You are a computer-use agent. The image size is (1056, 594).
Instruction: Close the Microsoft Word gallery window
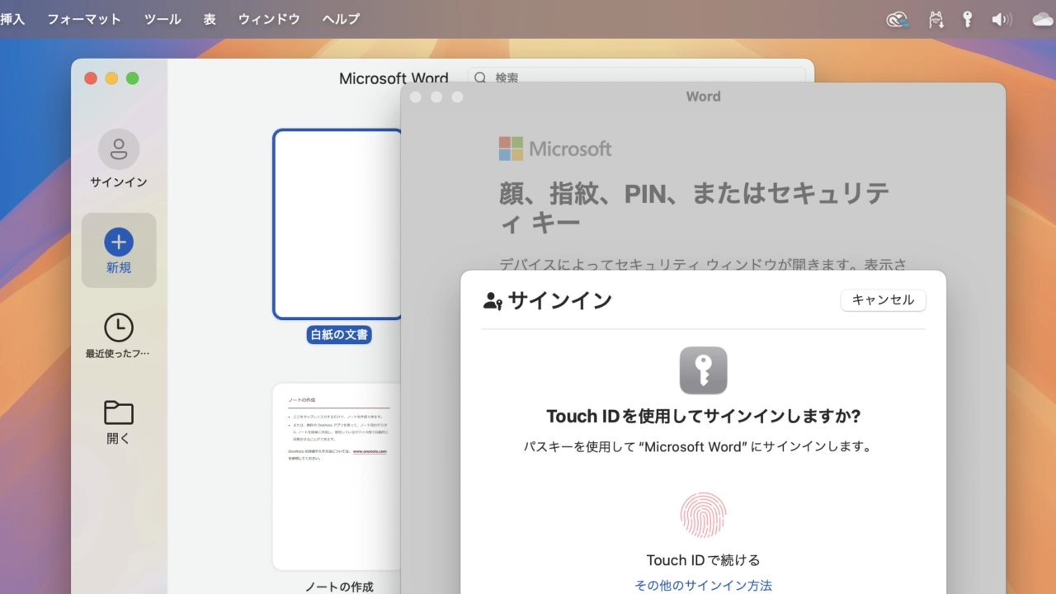(91, 78)
